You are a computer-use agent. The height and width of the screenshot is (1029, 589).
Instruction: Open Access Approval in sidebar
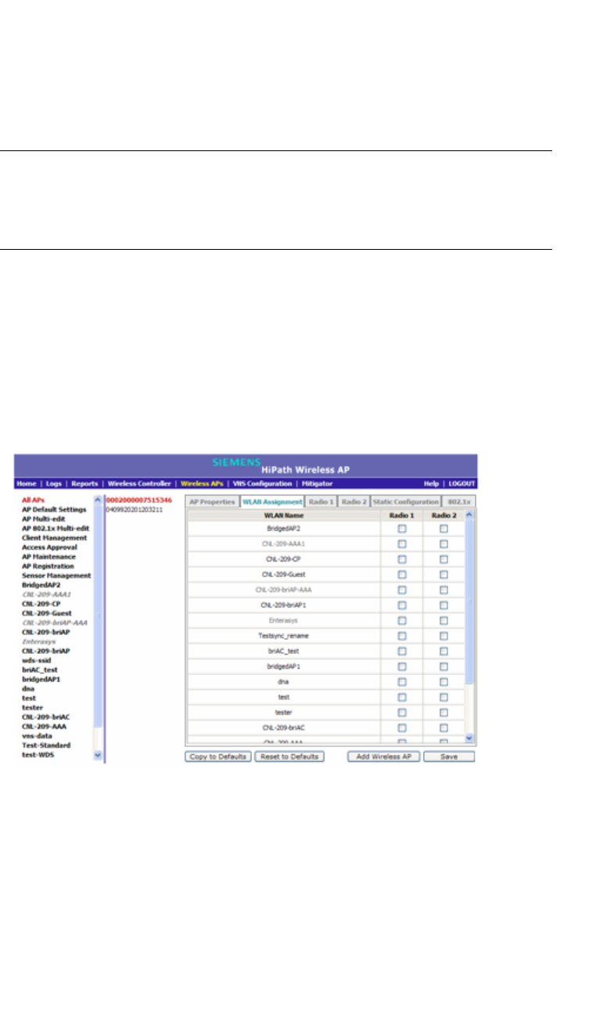(x=48, y=547)
